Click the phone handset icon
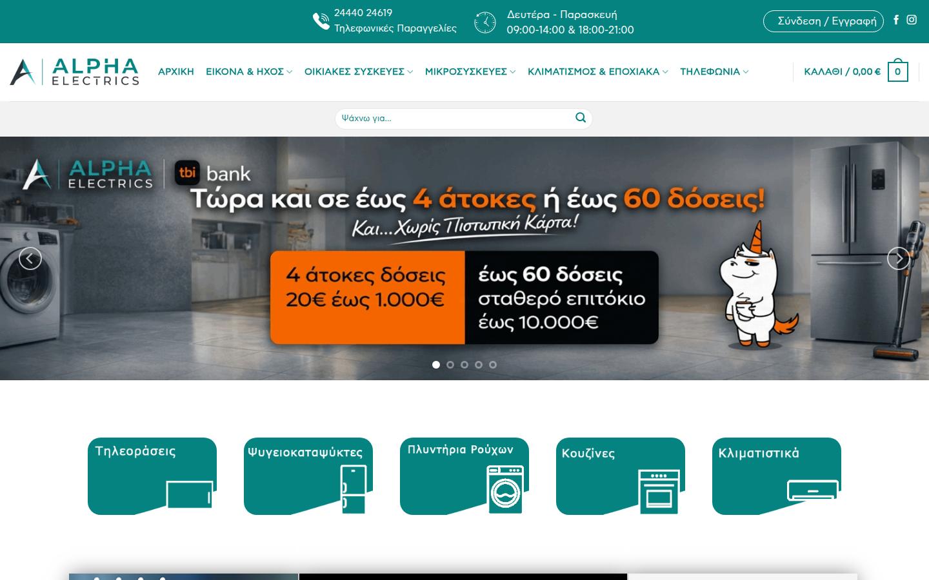The width and height of the screenshot is (929, 580). [321, 21]
